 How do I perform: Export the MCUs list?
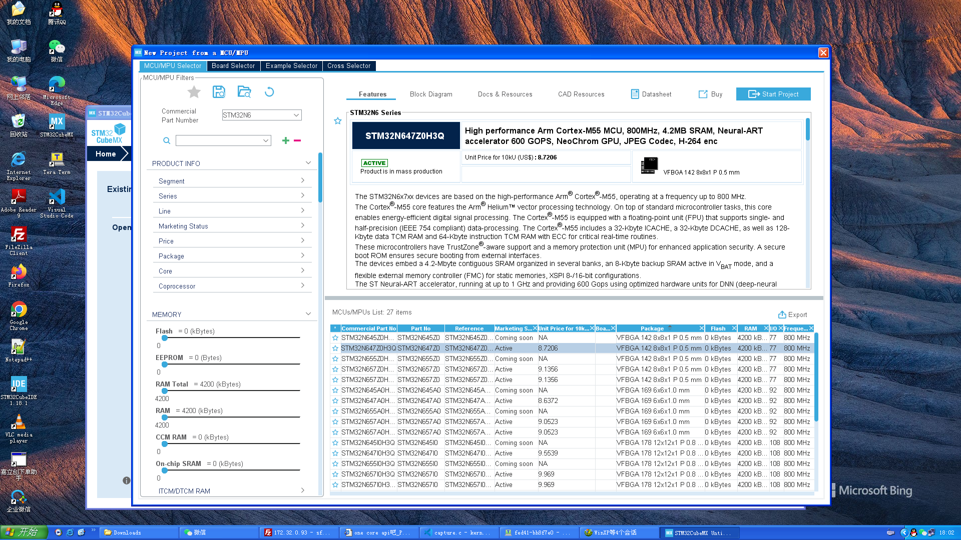792,314
